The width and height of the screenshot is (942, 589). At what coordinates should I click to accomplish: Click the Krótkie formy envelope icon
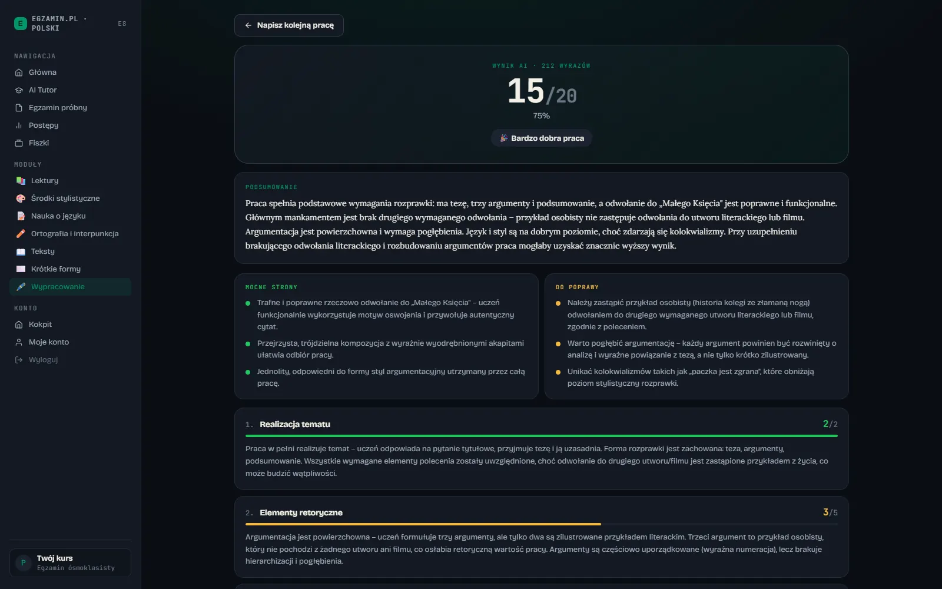pyautogui.click(x=21, y=269)
